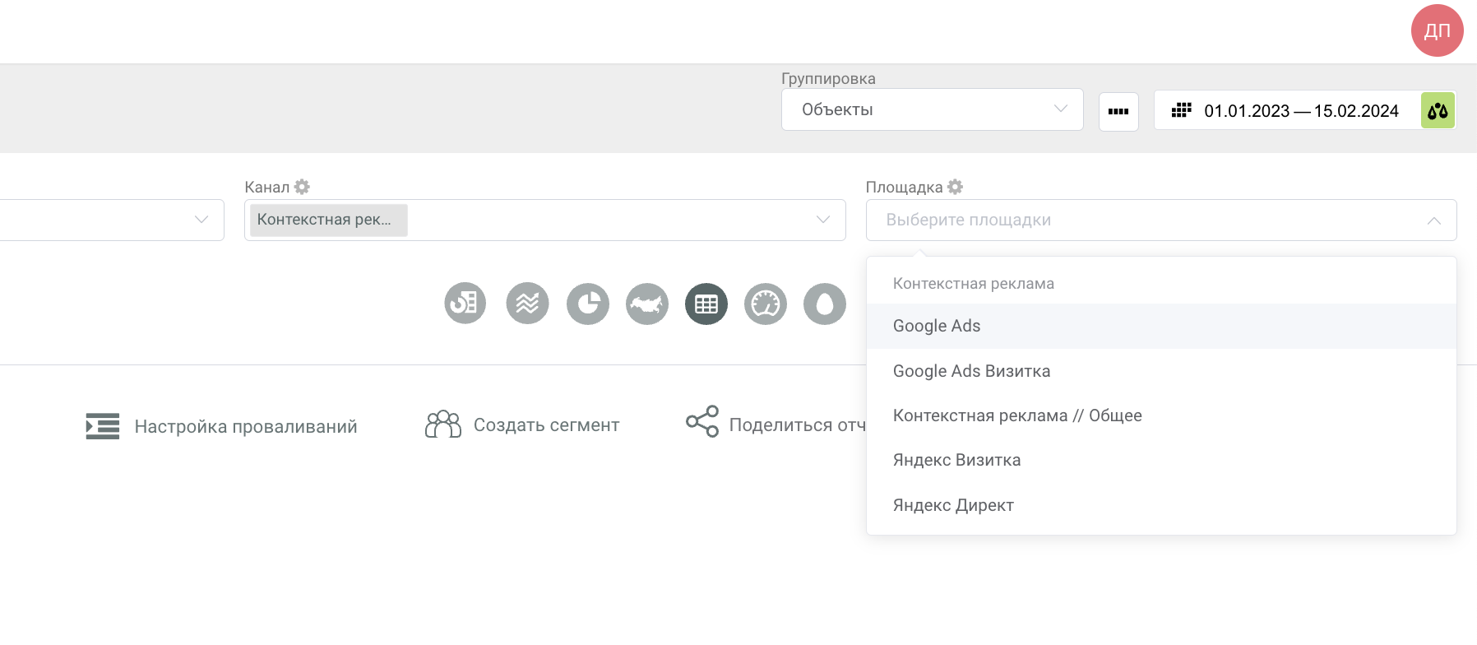Click the four-squares button beside Группировка
Image resolution: width=1477 pixels, height=645 pixels.
(x=1118, y=111)
